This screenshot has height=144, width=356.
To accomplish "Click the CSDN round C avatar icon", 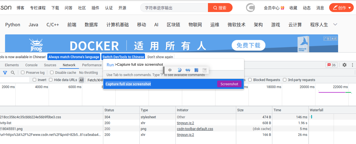I will 250,8.
